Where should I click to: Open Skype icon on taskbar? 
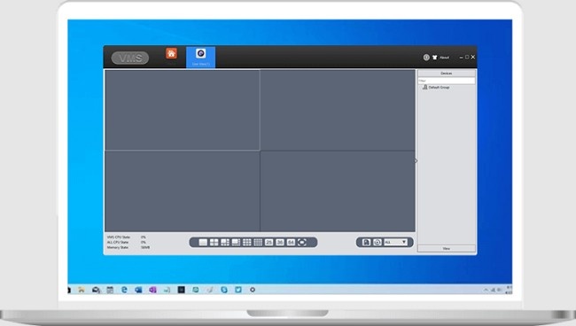224,290
